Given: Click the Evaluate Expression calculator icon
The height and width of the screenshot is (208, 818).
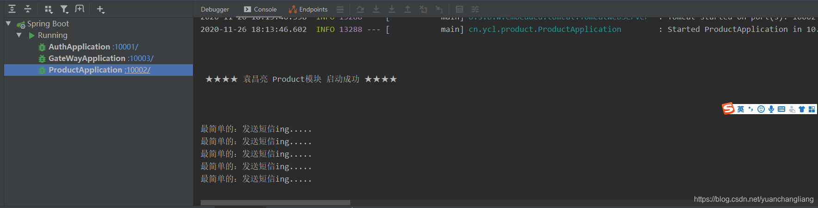Looking at the screenshot, I should (x=459, y=9).
